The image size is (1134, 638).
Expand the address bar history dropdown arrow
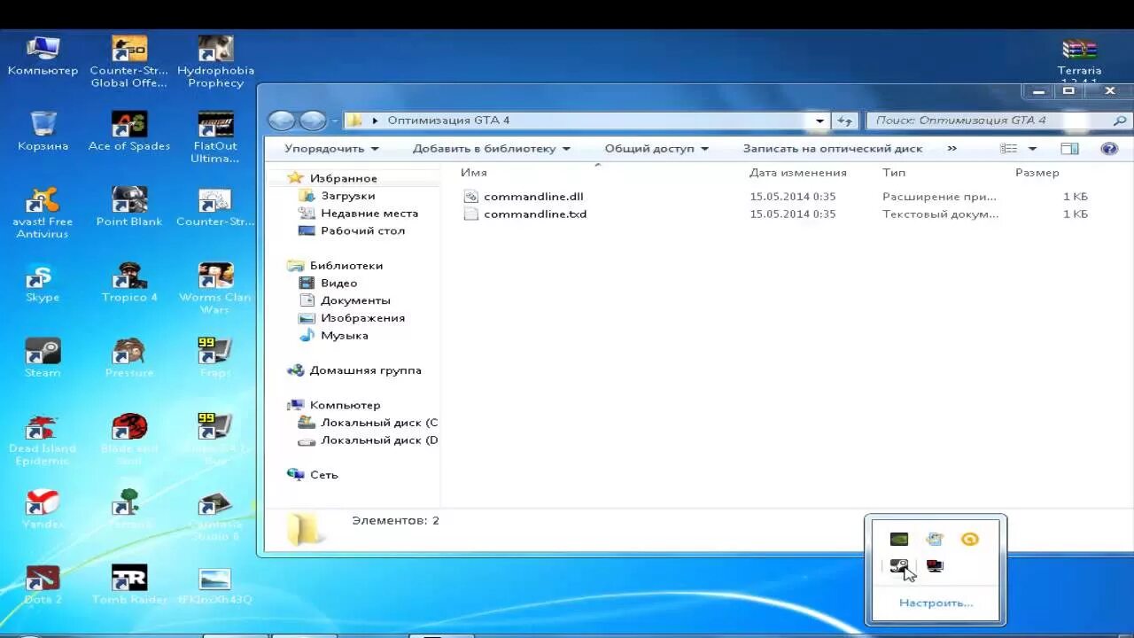[x=820, y=121]
